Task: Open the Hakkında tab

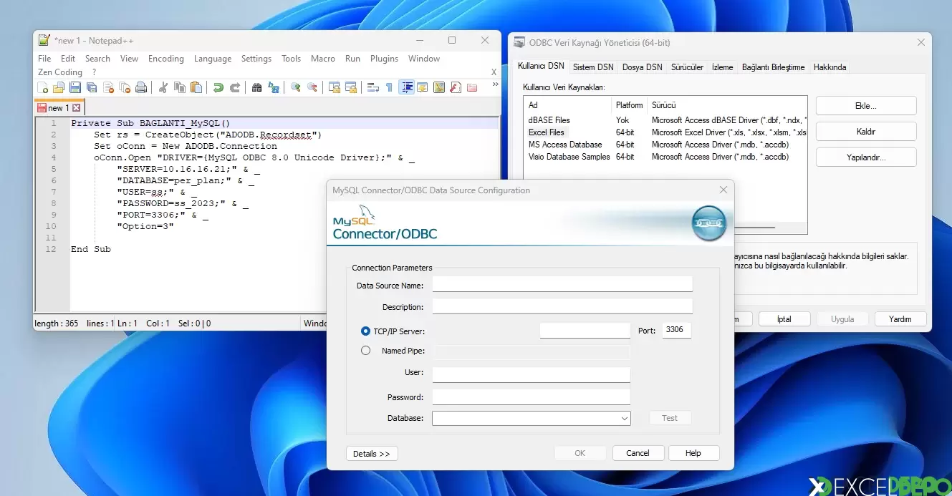Action: pyautogui.click(x=830, y=67)
